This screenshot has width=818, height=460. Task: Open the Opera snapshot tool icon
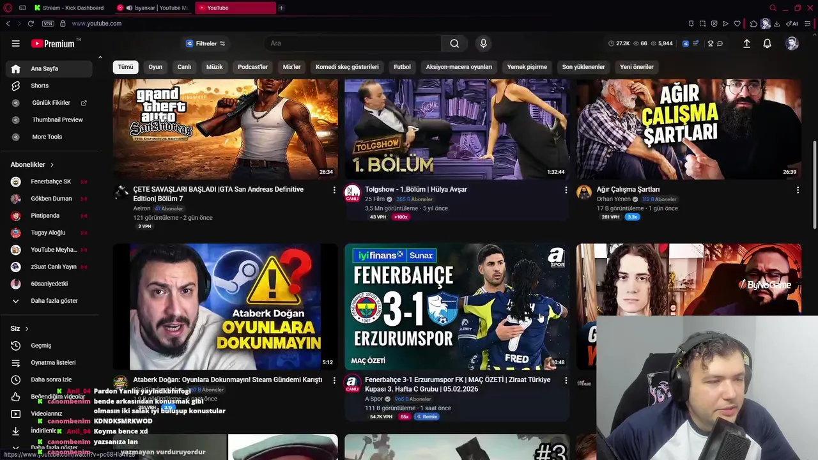pos(702,24)
